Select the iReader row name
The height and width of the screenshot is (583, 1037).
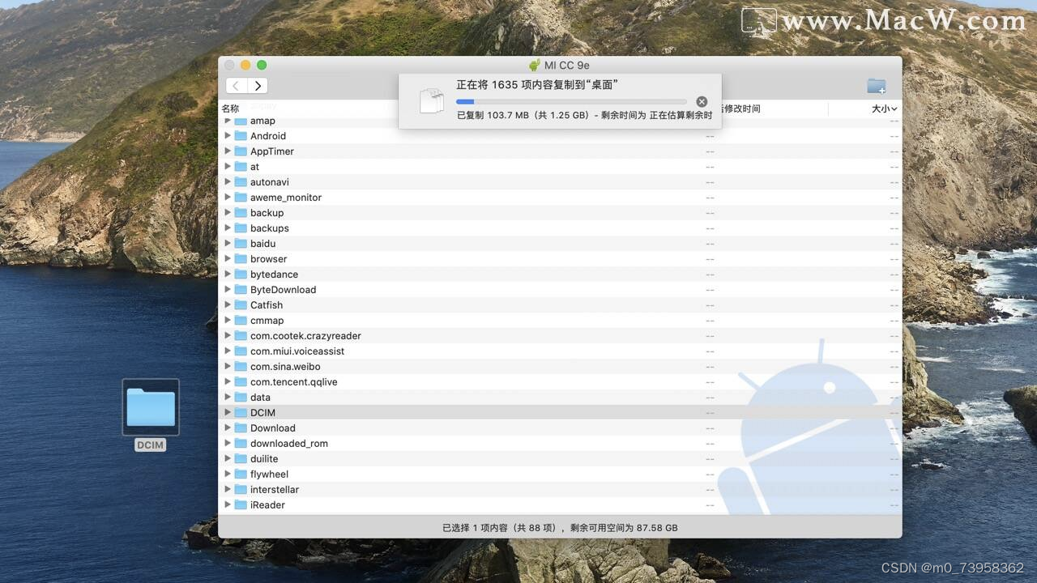pos(268,505)
